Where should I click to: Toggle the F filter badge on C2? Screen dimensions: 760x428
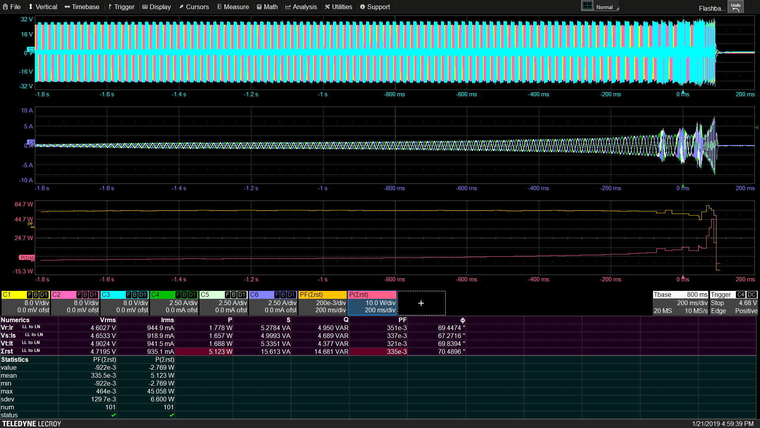pyautogui.click(x=79, y=295)
